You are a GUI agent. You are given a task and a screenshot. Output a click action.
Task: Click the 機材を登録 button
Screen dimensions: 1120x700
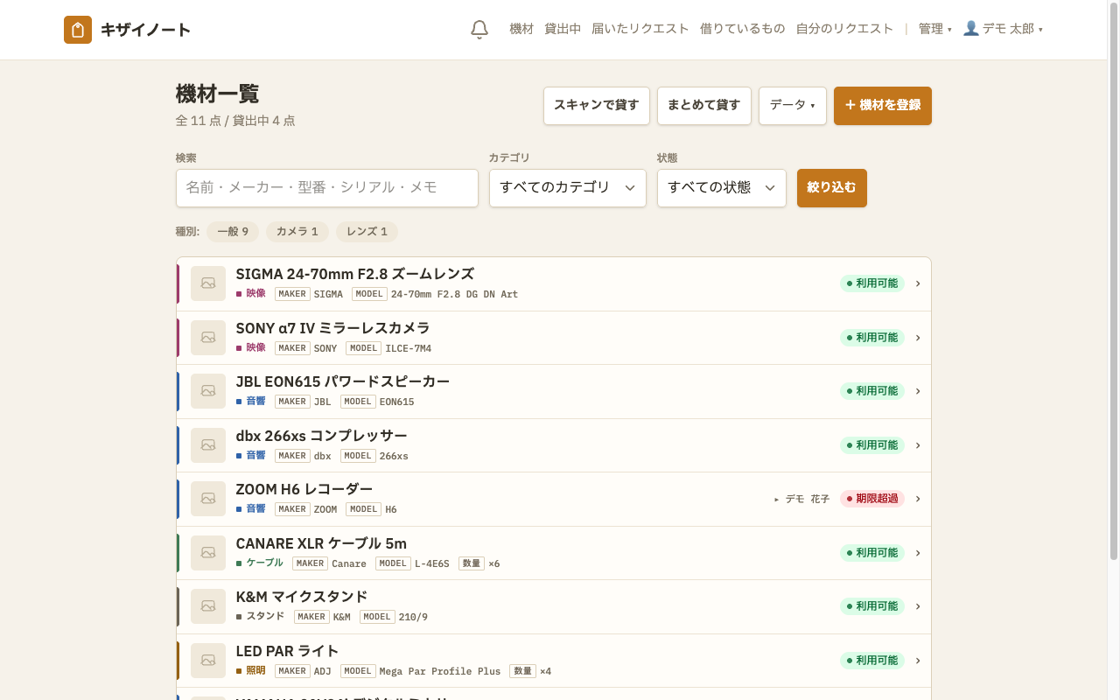[x=883, y=106]
